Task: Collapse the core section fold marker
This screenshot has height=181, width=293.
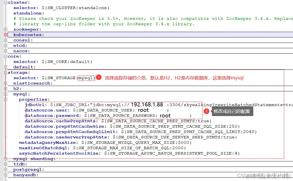Action: pos(6,56)
